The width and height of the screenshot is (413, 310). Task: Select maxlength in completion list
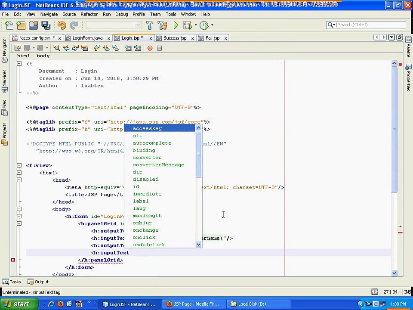[160, 216]
